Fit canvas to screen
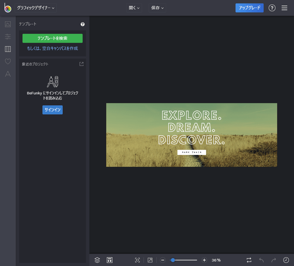Image resolution: width=294 pixels, height=266 pixels. tap(138, 260)
